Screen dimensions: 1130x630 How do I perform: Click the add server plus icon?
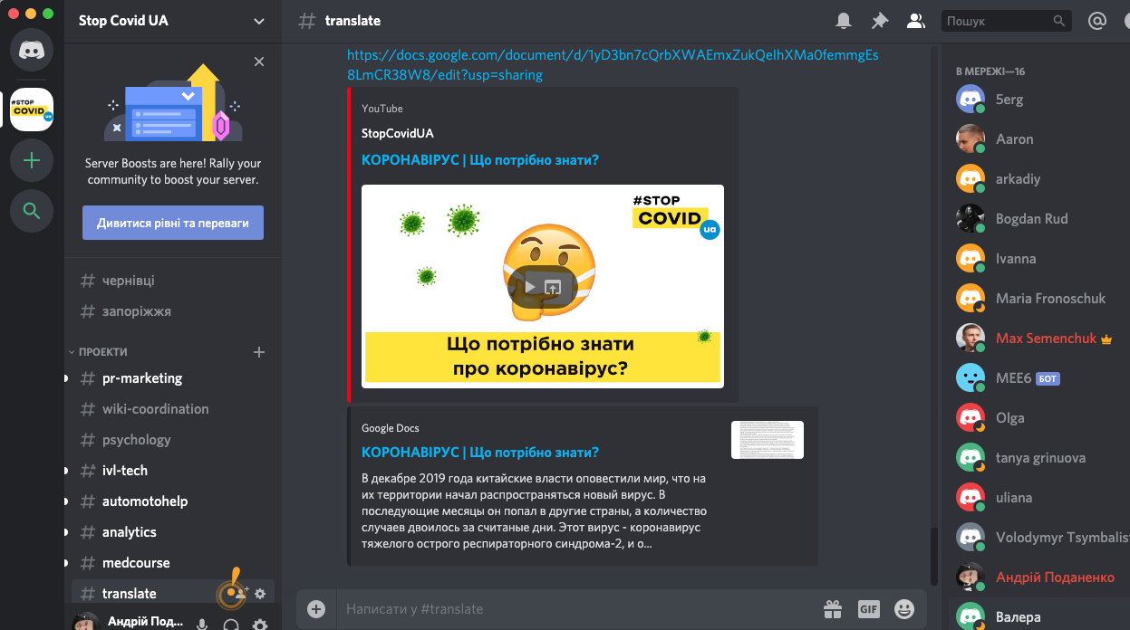pos(32,161)
